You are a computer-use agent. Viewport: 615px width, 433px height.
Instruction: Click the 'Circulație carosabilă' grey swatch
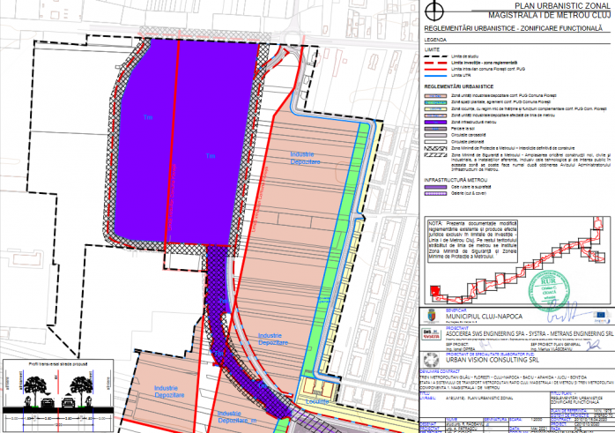click(435, 135)
